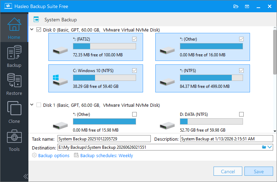
Task: Click '52.70 GB free of 59.98 GB' text
Action: (x=202, y=130)
